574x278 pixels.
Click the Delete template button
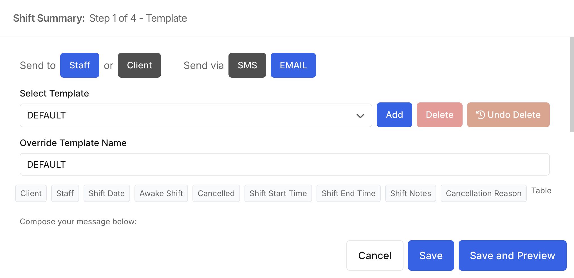[440, 115]
